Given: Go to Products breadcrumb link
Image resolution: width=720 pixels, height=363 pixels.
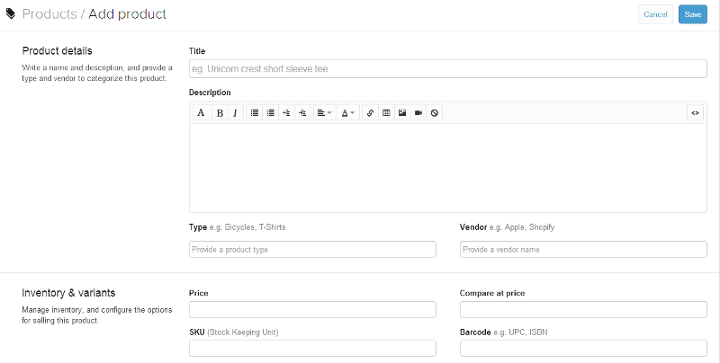Looking at the screenshot, I should click(x=49, y=14).
